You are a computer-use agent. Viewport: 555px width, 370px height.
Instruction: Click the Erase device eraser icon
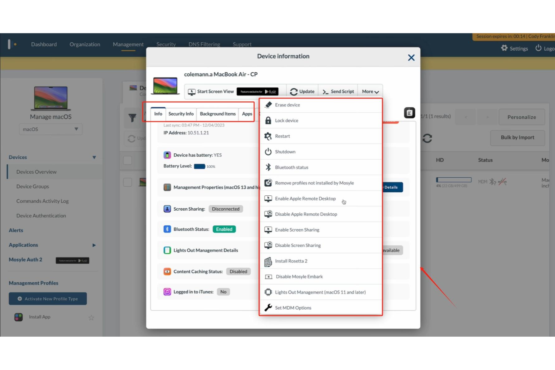pos(268,105)
